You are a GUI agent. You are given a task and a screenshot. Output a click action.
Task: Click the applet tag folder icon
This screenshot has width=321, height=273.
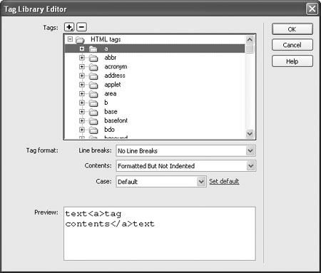pos(93,85)
